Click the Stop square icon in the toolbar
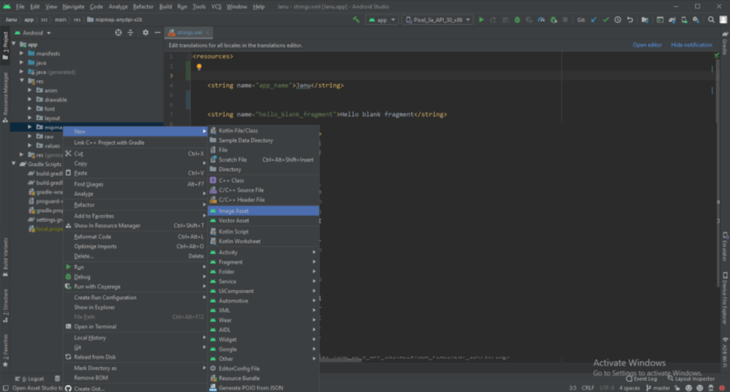Image resolution: width=730 pixels, height=392 pixels. [x=565, y=20]
